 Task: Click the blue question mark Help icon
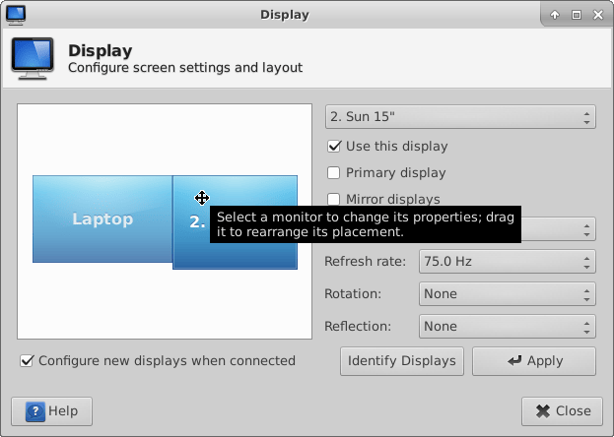point(34,411)
